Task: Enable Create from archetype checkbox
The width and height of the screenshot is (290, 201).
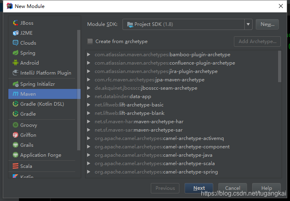Action: click(x=90, y=41)
